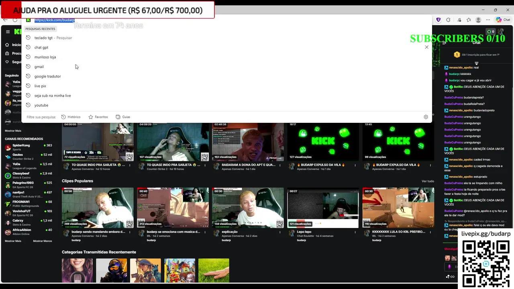Viewport: 514px width, 289px height.
Task: Choose 'chat gpt' recent search suggestion
Action: click(x=227, y=47)
